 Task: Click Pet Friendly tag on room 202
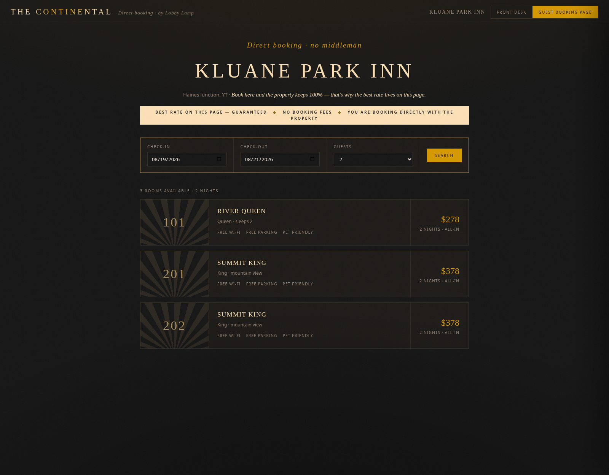pos(298,336)
